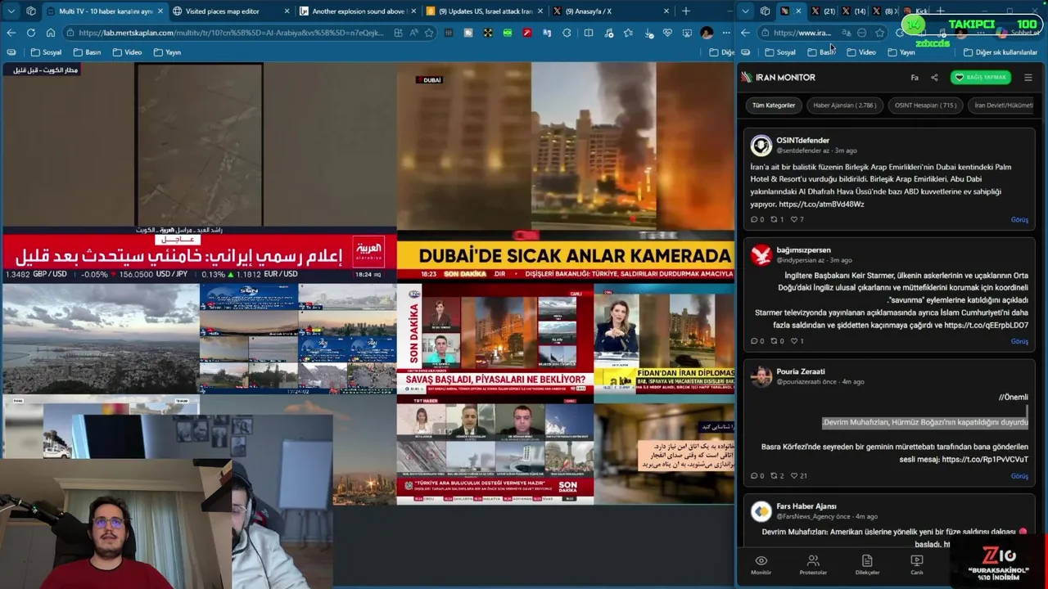
Task: Select the TRT Haber stream tile
Action: click(x=495, y=451)
